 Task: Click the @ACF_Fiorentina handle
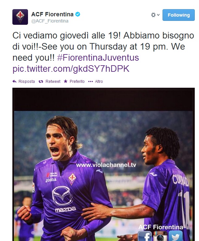point(50,21)
